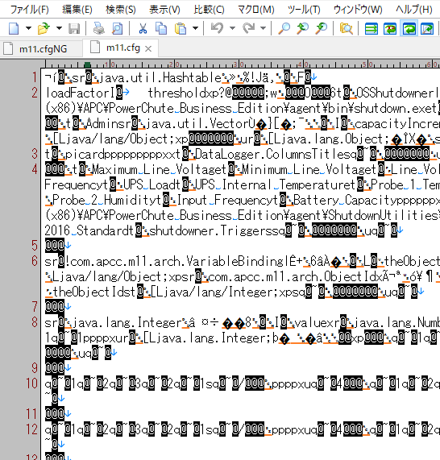Viewport: 440px width, 460px height.
Task: Toggle wrap by characters icon
Action: (390, 29)
